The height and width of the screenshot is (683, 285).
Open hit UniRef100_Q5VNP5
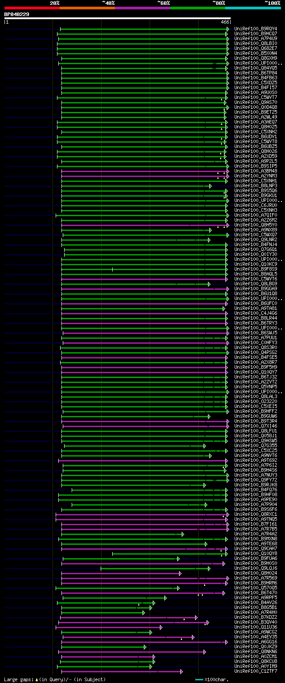pos(256,387)
